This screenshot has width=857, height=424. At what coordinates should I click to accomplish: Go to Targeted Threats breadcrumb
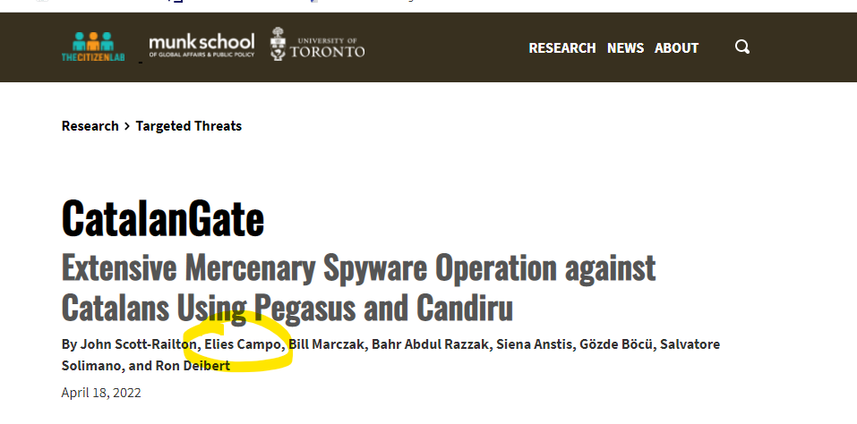(x=189, y=126)
